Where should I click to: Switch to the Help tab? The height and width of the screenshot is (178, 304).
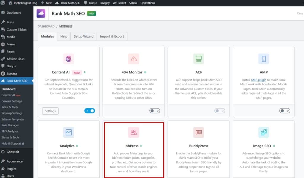pos(64,36)
